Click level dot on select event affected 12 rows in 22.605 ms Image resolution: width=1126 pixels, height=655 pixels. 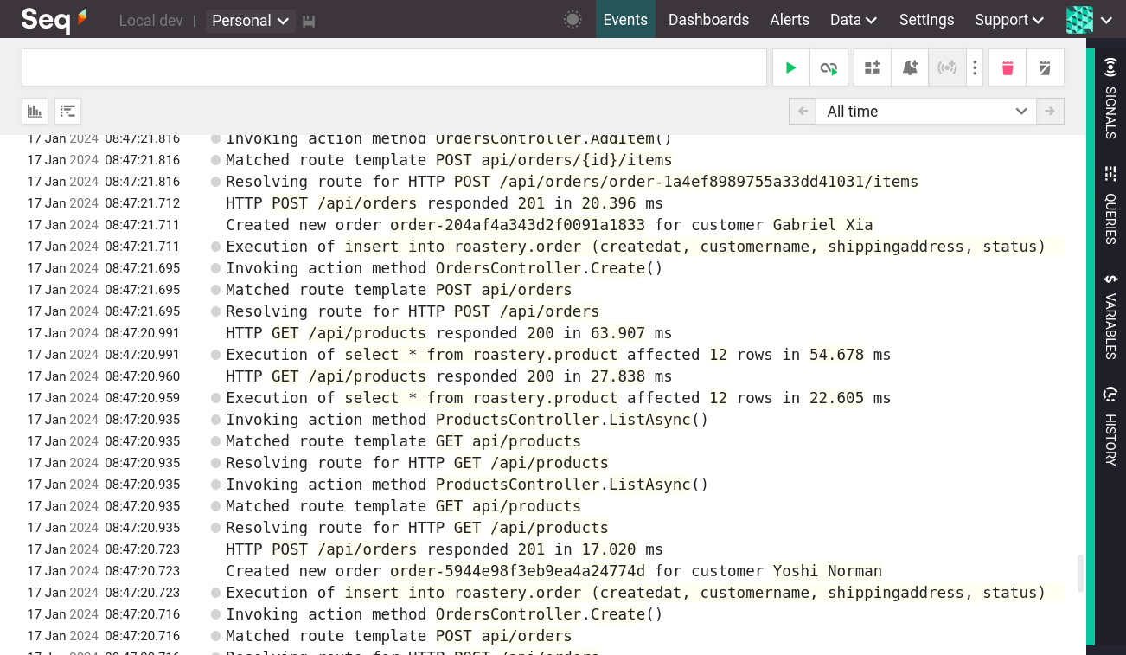click(x=216, y=398)
